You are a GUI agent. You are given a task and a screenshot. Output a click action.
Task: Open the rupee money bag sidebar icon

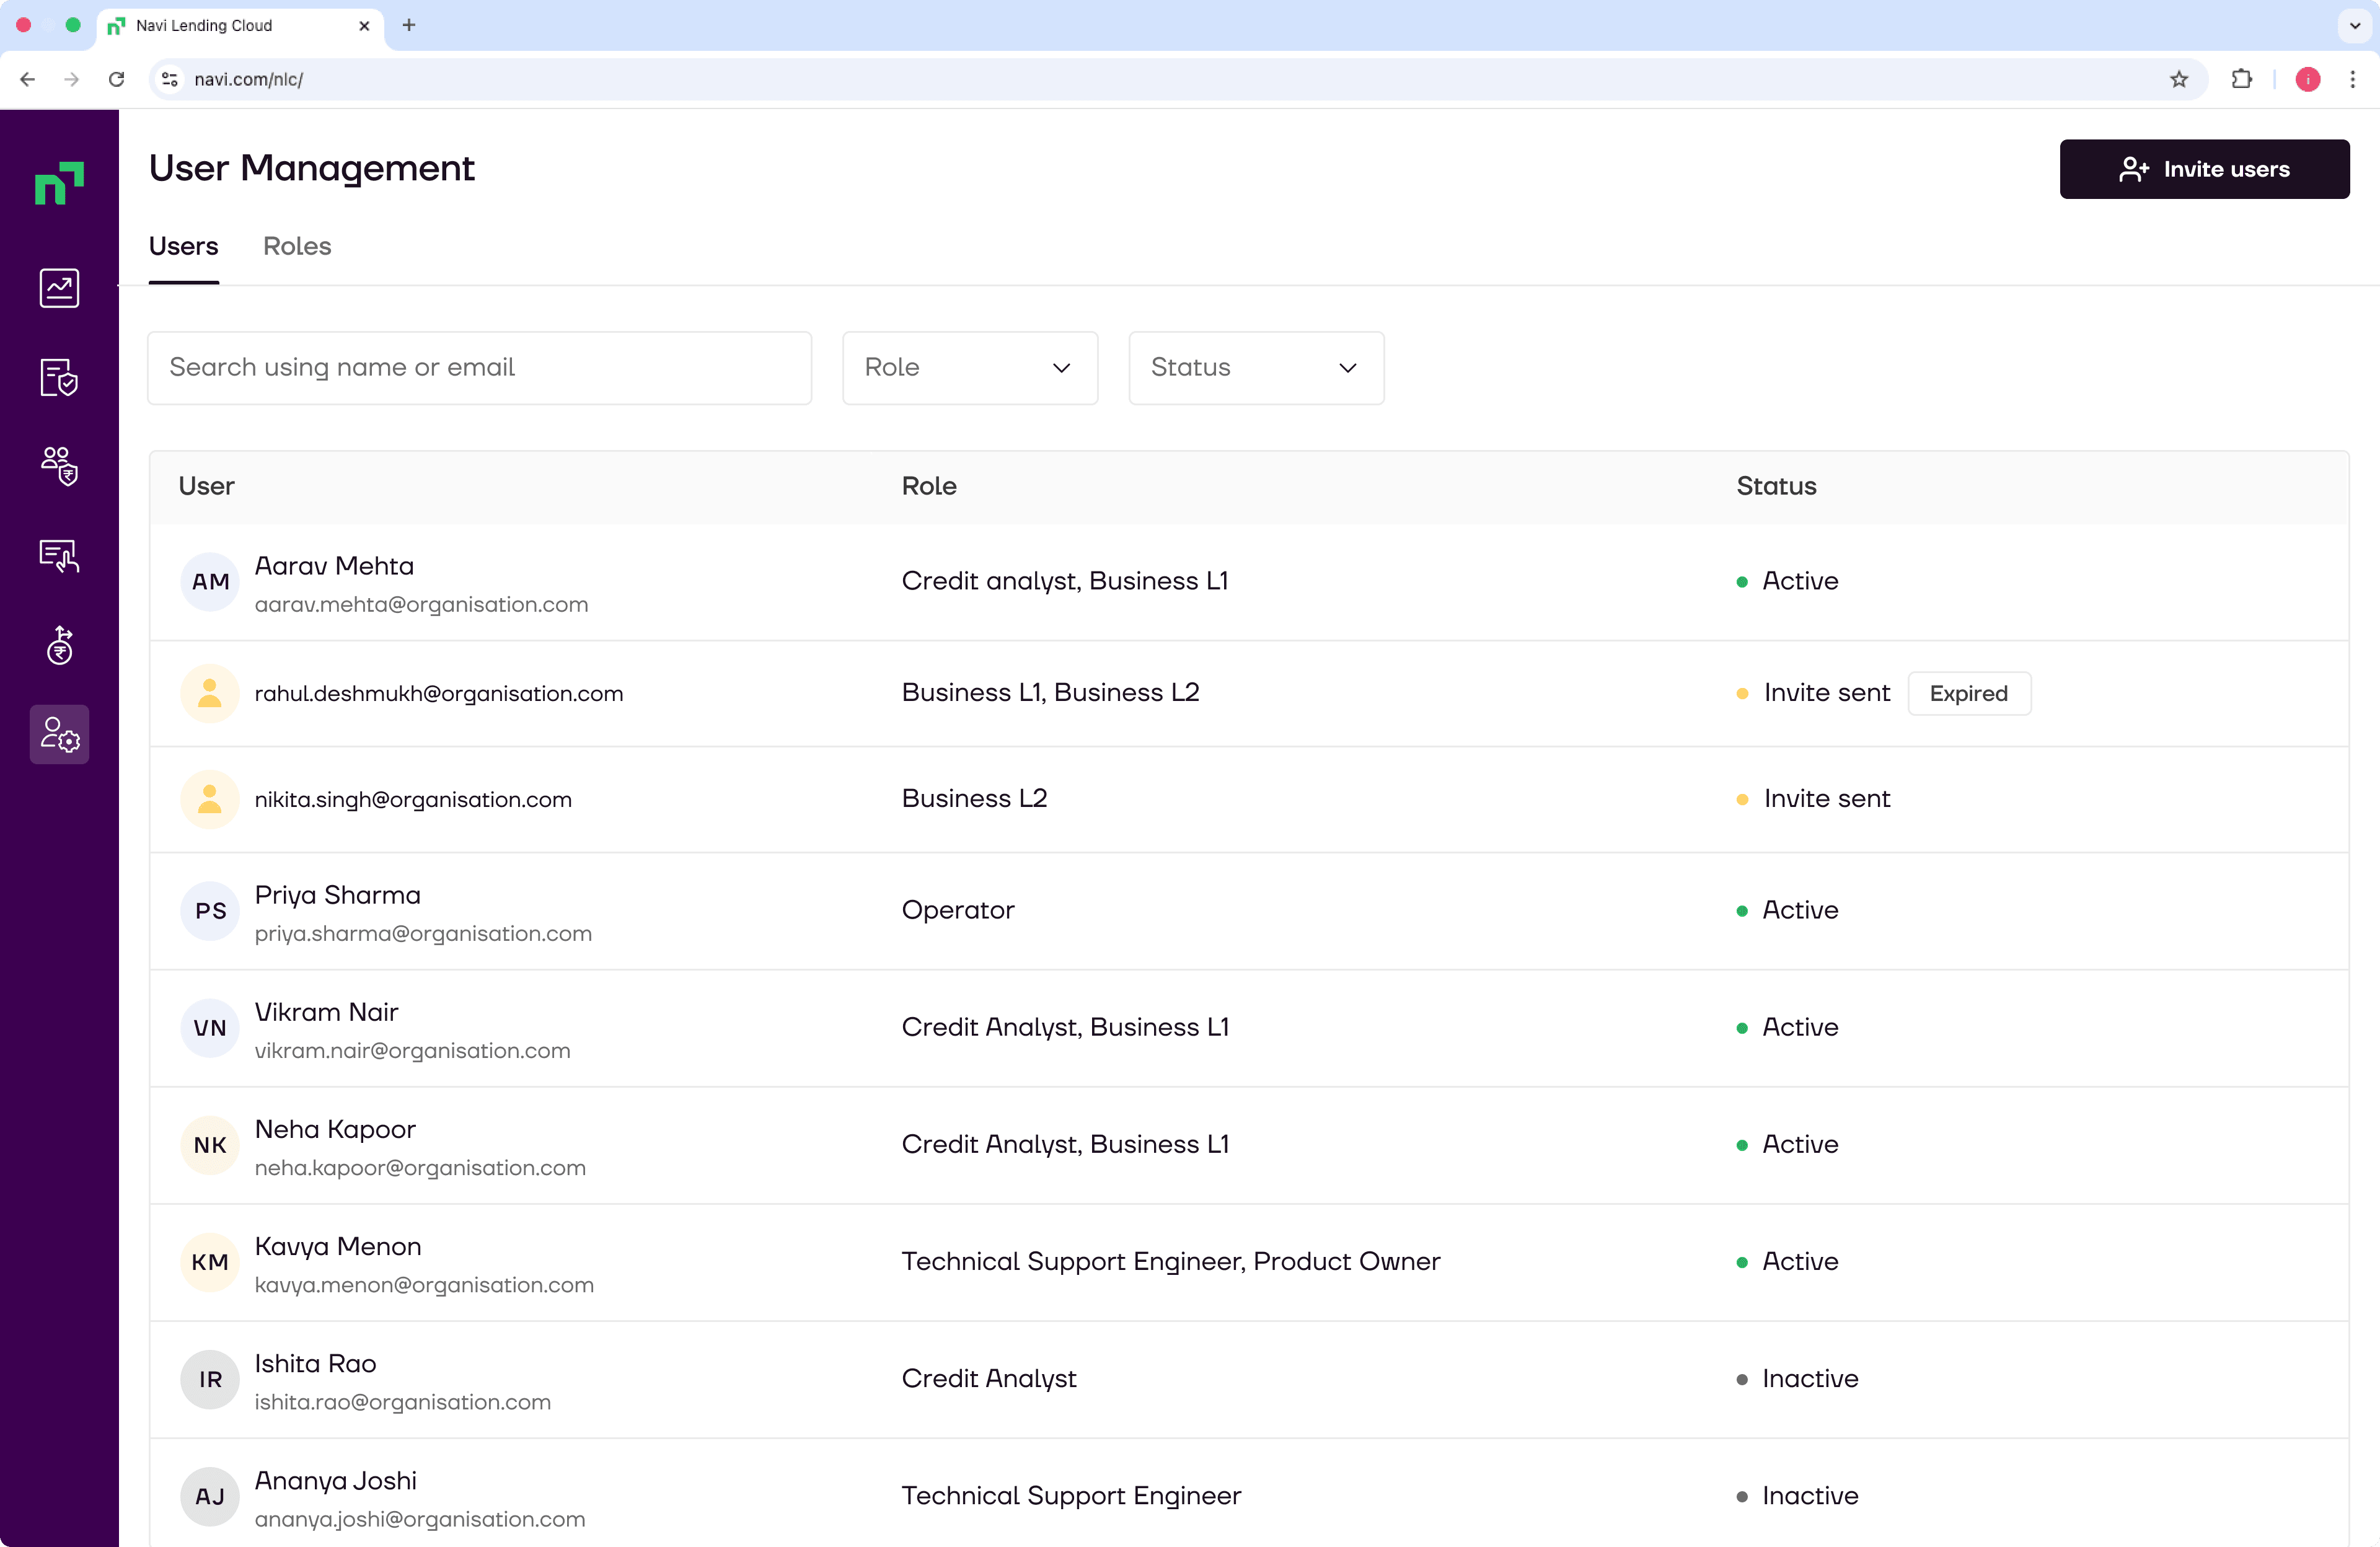(x=59, y=645)
